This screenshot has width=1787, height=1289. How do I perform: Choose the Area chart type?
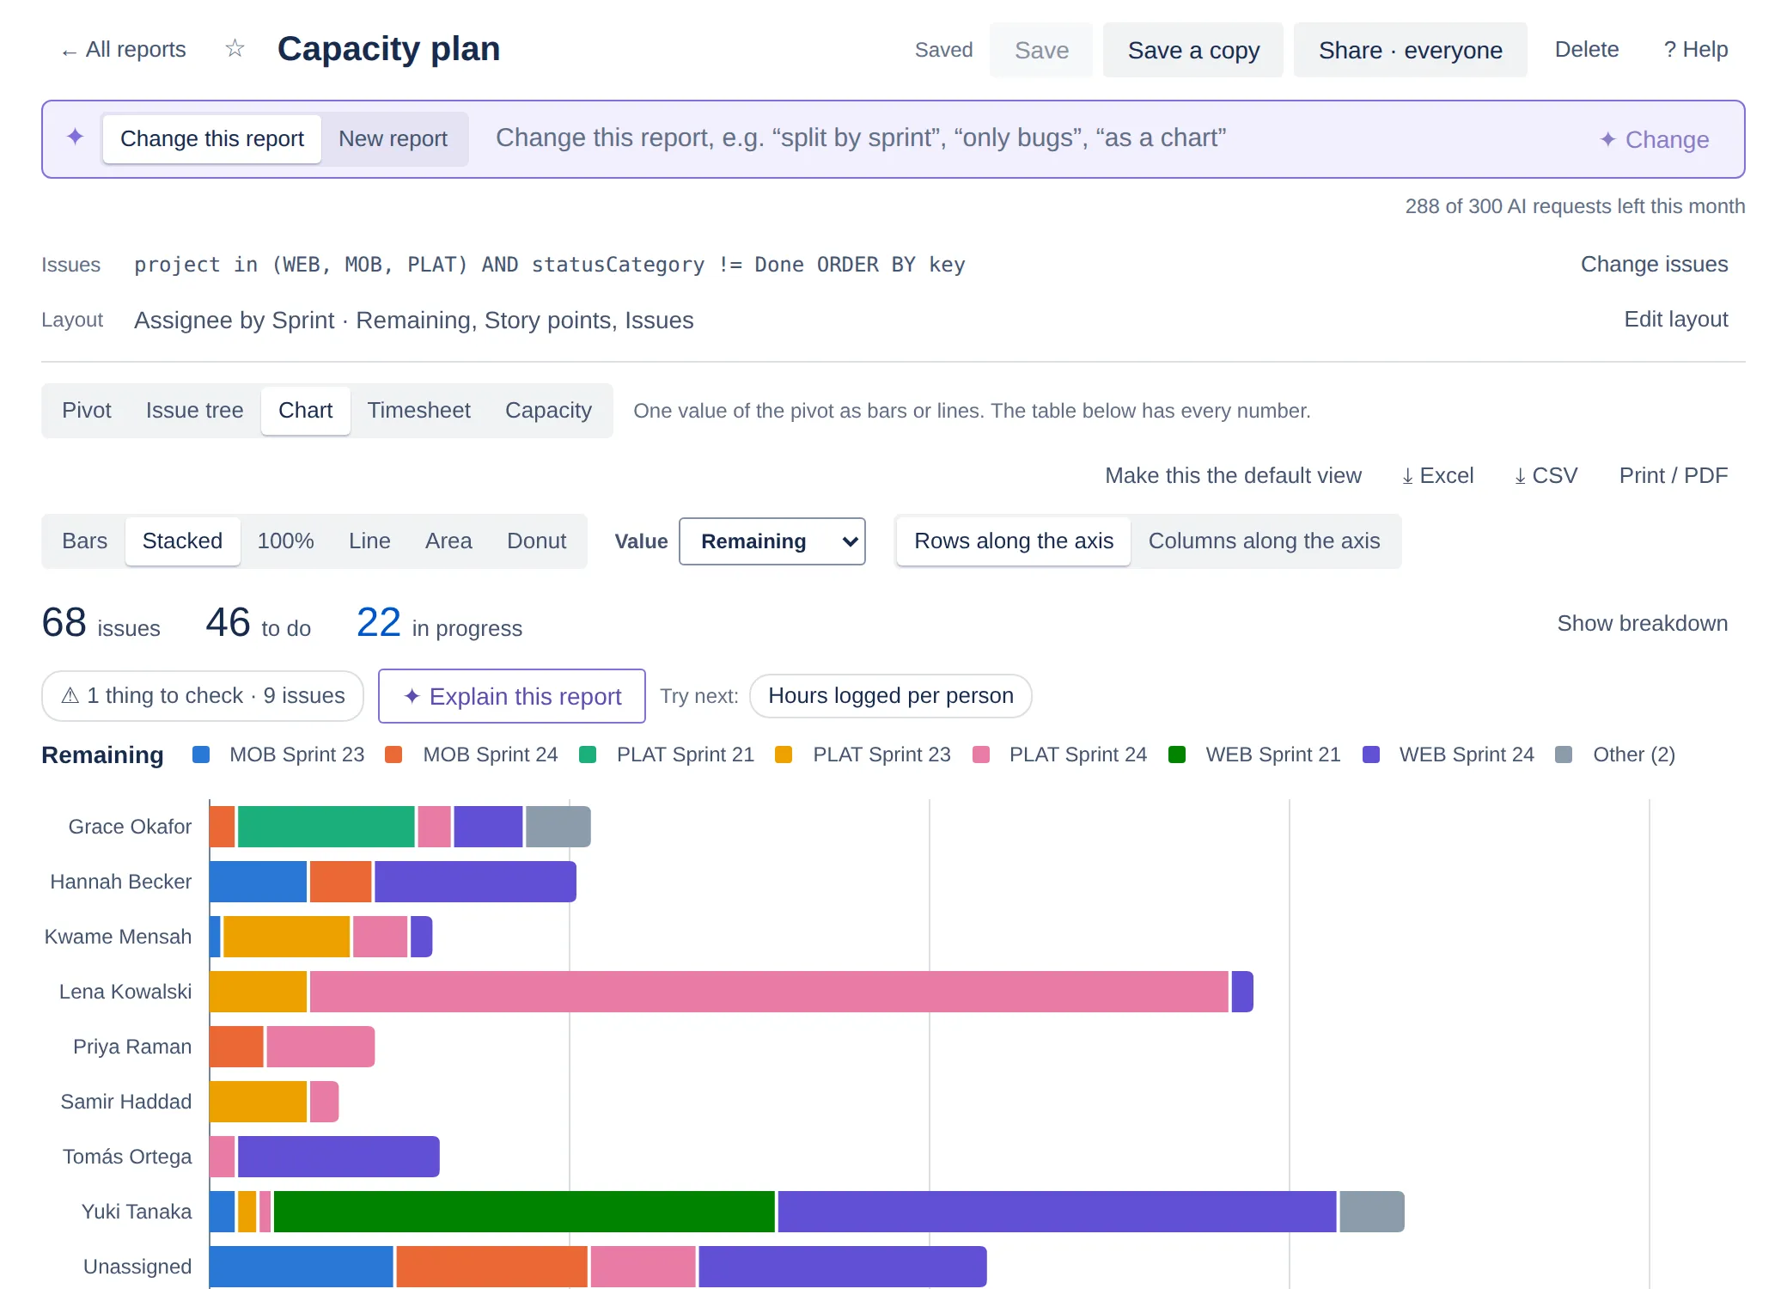pyautogui.click(x=448, y=541)
